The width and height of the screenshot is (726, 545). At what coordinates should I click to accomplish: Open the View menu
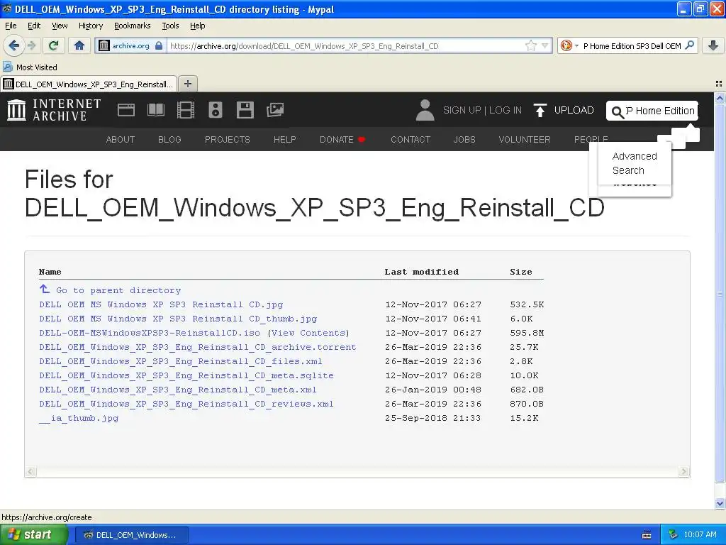[x=60, y=26]
